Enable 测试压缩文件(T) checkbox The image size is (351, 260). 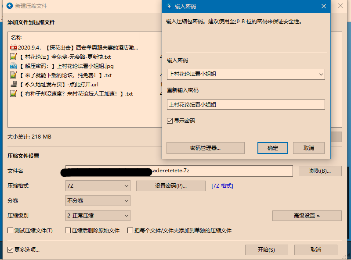pyautogui.click(x=10, y=230)
